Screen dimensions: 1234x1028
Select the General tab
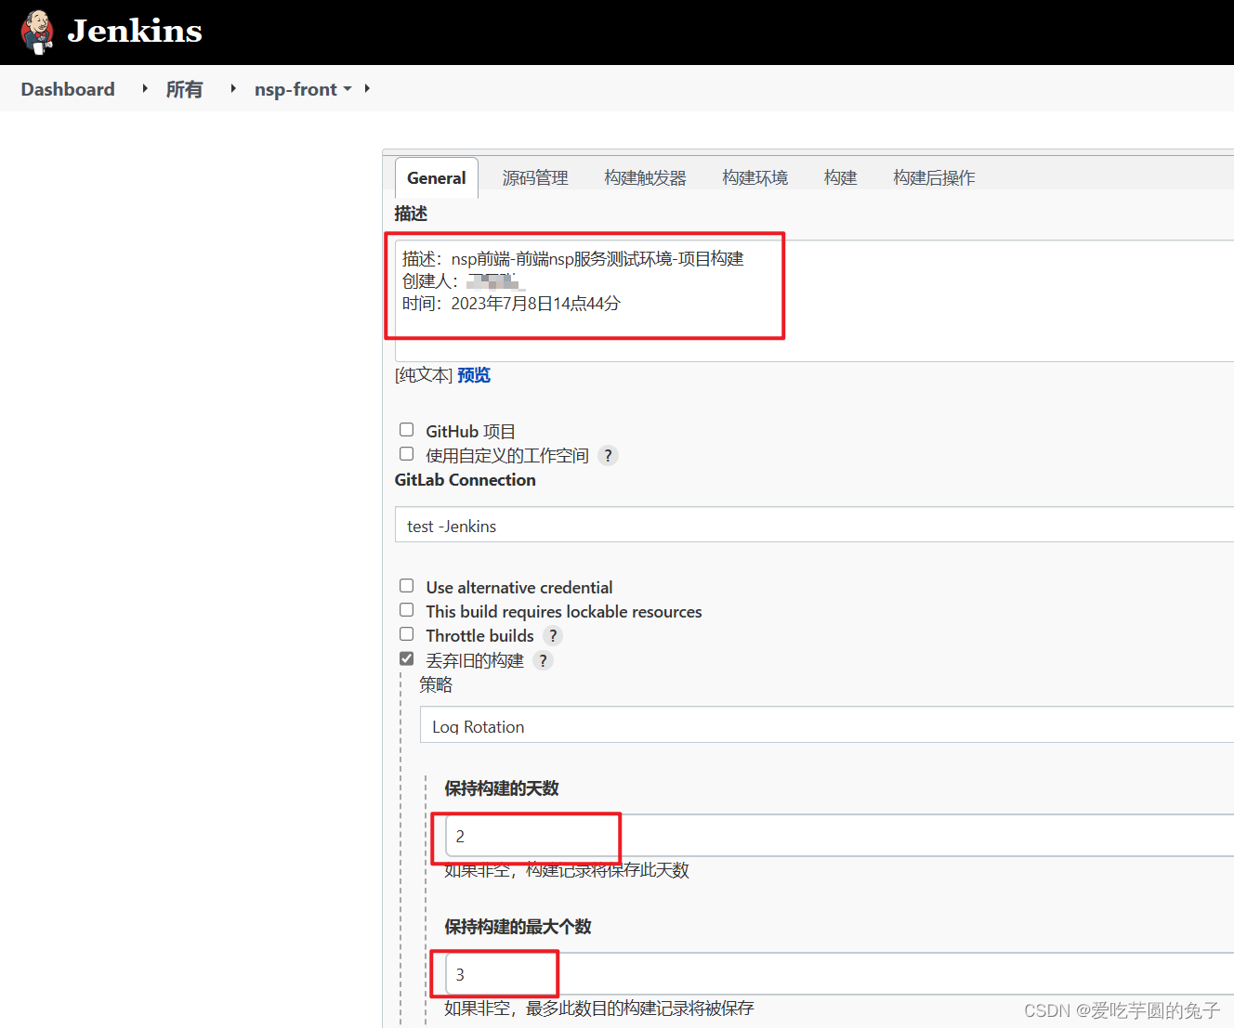(437, 177)
